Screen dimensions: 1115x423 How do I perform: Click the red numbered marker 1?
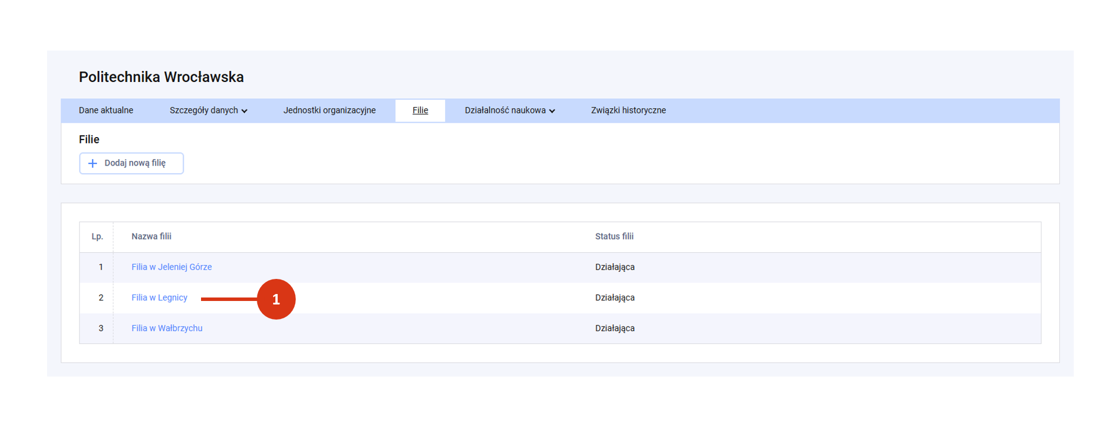pos(276,299)
